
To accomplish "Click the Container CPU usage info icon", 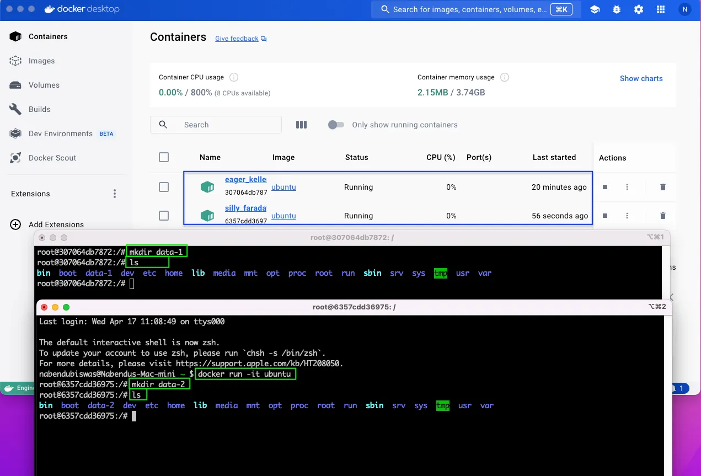I will pos(234,77).
